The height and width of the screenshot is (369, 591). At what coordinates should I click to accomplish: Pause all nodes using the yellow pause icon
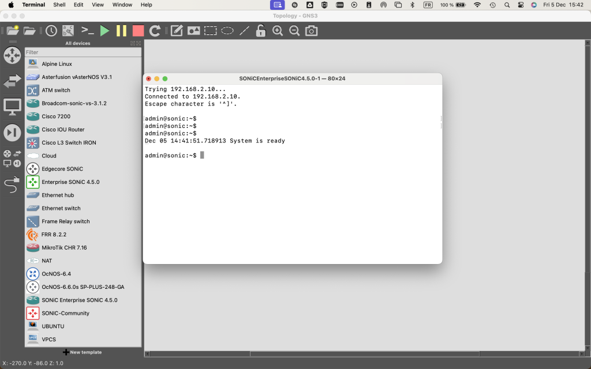[x=121, y=31]
